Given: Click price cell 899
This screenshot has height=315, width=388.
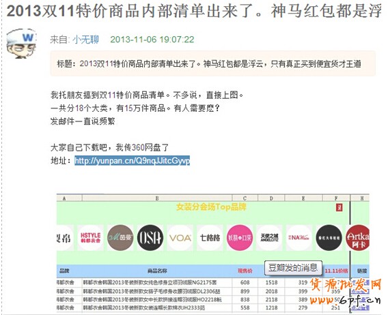Looking at the screenshot, I should click(245, 291).
